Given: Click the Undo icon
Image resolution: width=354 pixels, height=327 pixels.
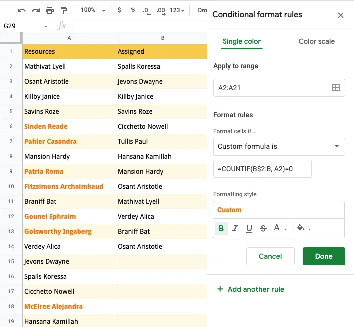Looking at the screenshot, I should click(x=21, y=10).
